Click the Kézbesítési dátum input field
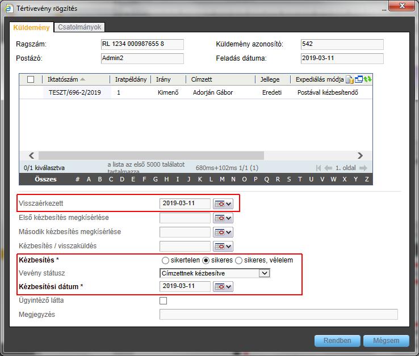 [185, 286]
